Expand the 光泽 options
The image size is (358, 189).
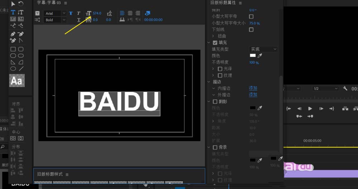pyautogui.click(x=213, y=69)
